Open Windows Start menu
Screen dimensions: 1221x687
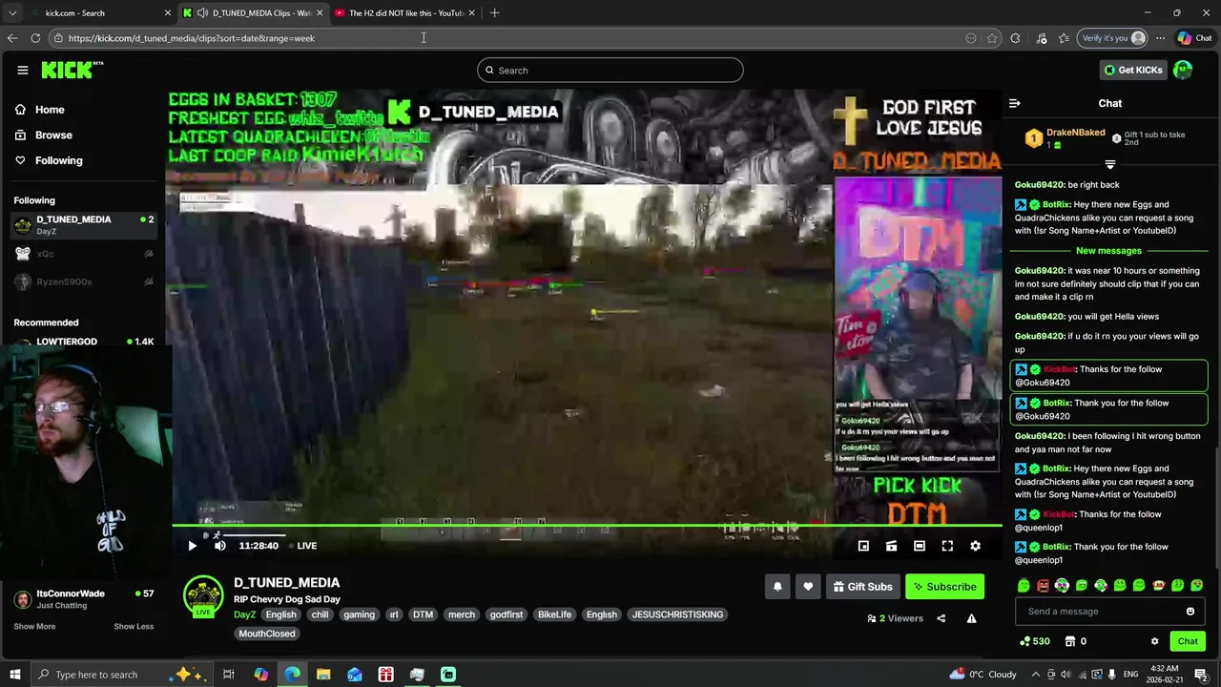pos(15,675)
